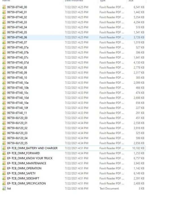Click the PDF icon of EP-TCB_OMM_BATTERY AND CHARGER
This screenshot has height=201, width=170.
pyautogui.click(x=4, y=148)
